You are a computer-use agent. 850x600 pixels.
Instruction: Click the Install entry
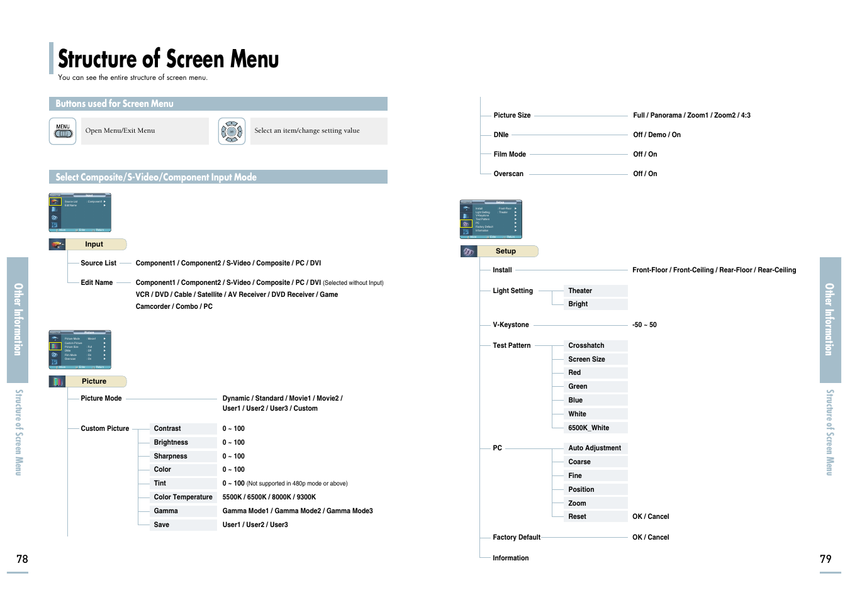pyautogui.click(x=502, y=270)
